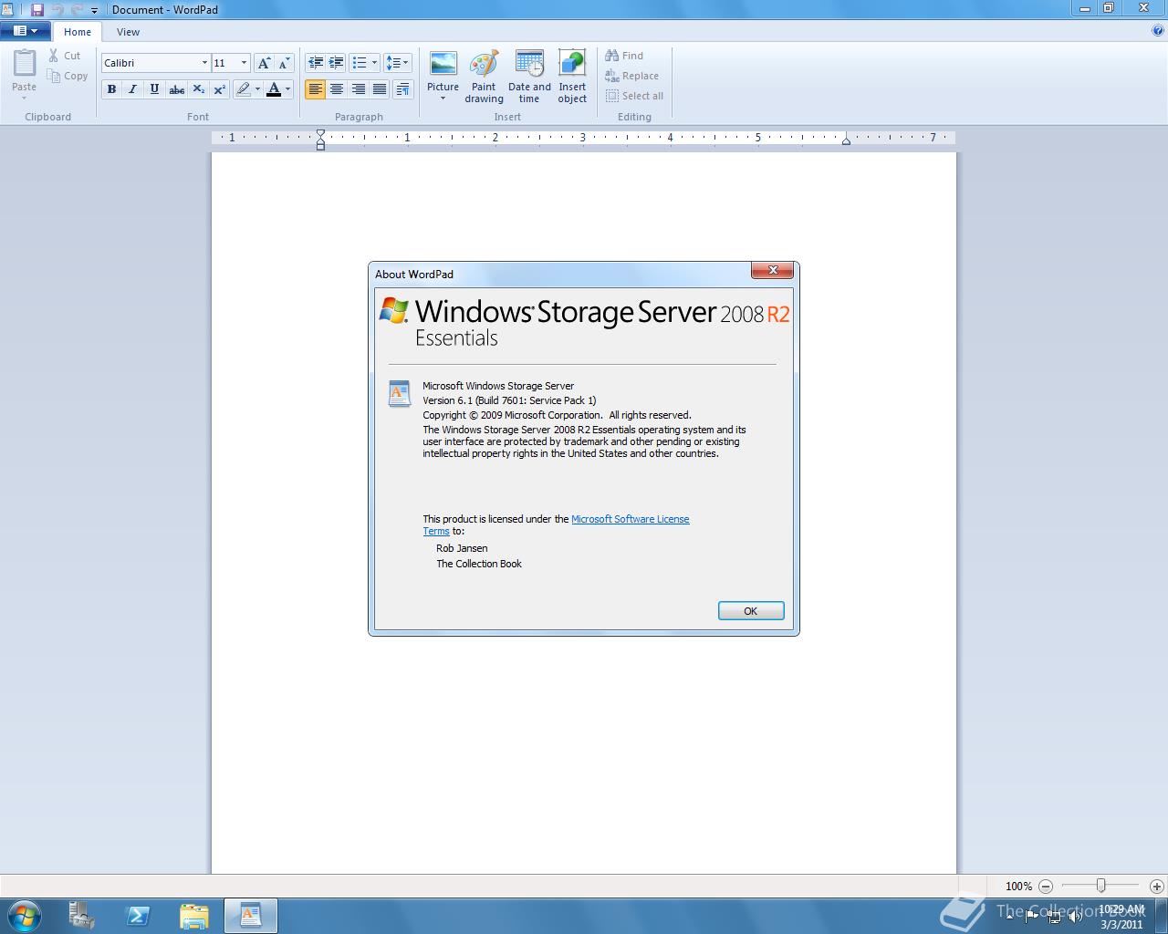This screenshot has height=934, width=1168.
Task: Switch to the View ribbon tab
Action: pos(128,32)
